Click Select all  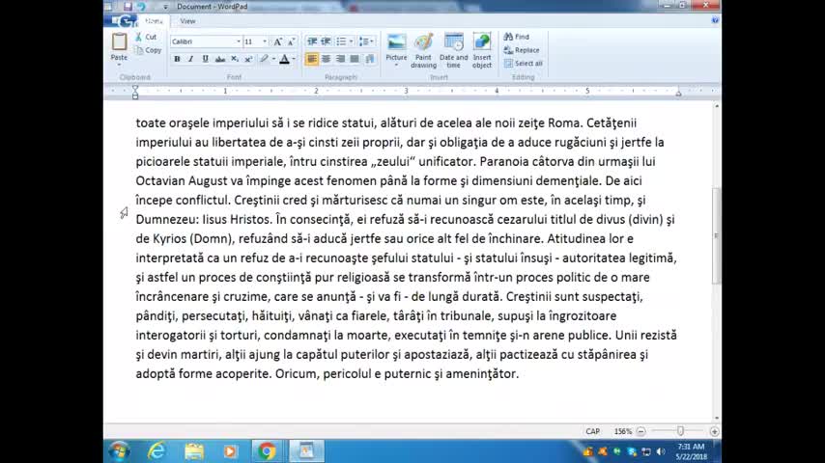click(x=523, y=64)
